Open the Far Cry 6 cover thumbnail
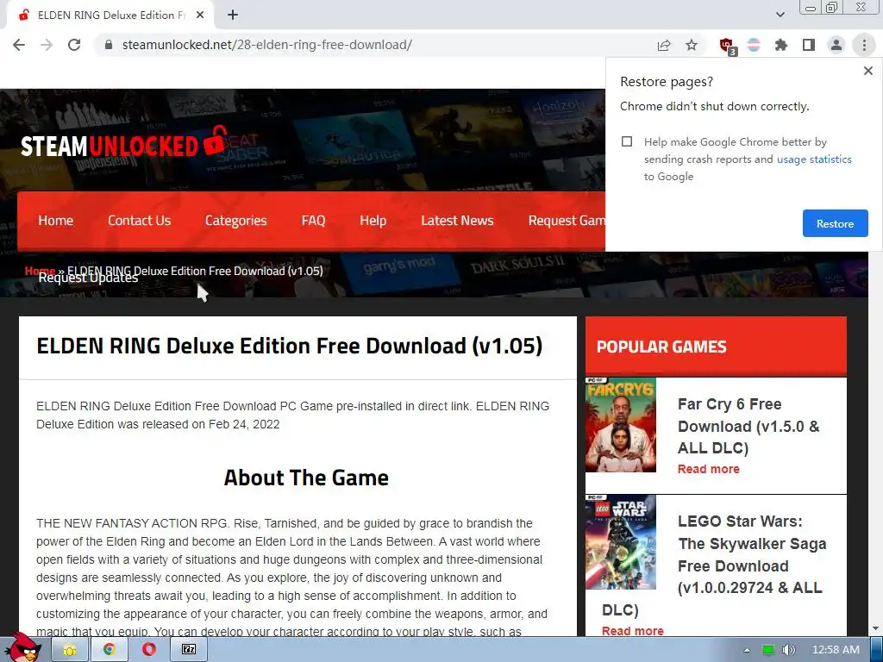Screen dimensions: 883x662 [x=621, y=424]
